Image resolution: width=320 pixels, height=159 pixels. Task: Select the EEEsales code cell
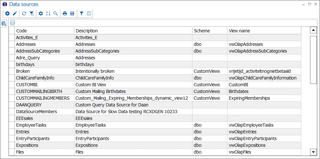click(44, 118)
